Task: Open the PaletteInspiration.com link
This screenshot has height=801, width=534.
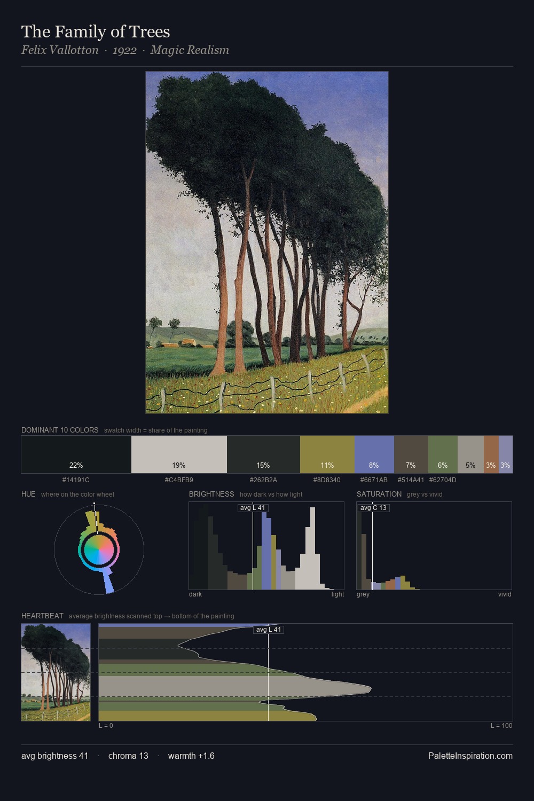Action: 470,756
